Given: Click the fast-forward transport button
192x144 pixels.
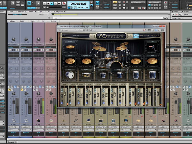Looking at the screenshot, I should point(59,4).
